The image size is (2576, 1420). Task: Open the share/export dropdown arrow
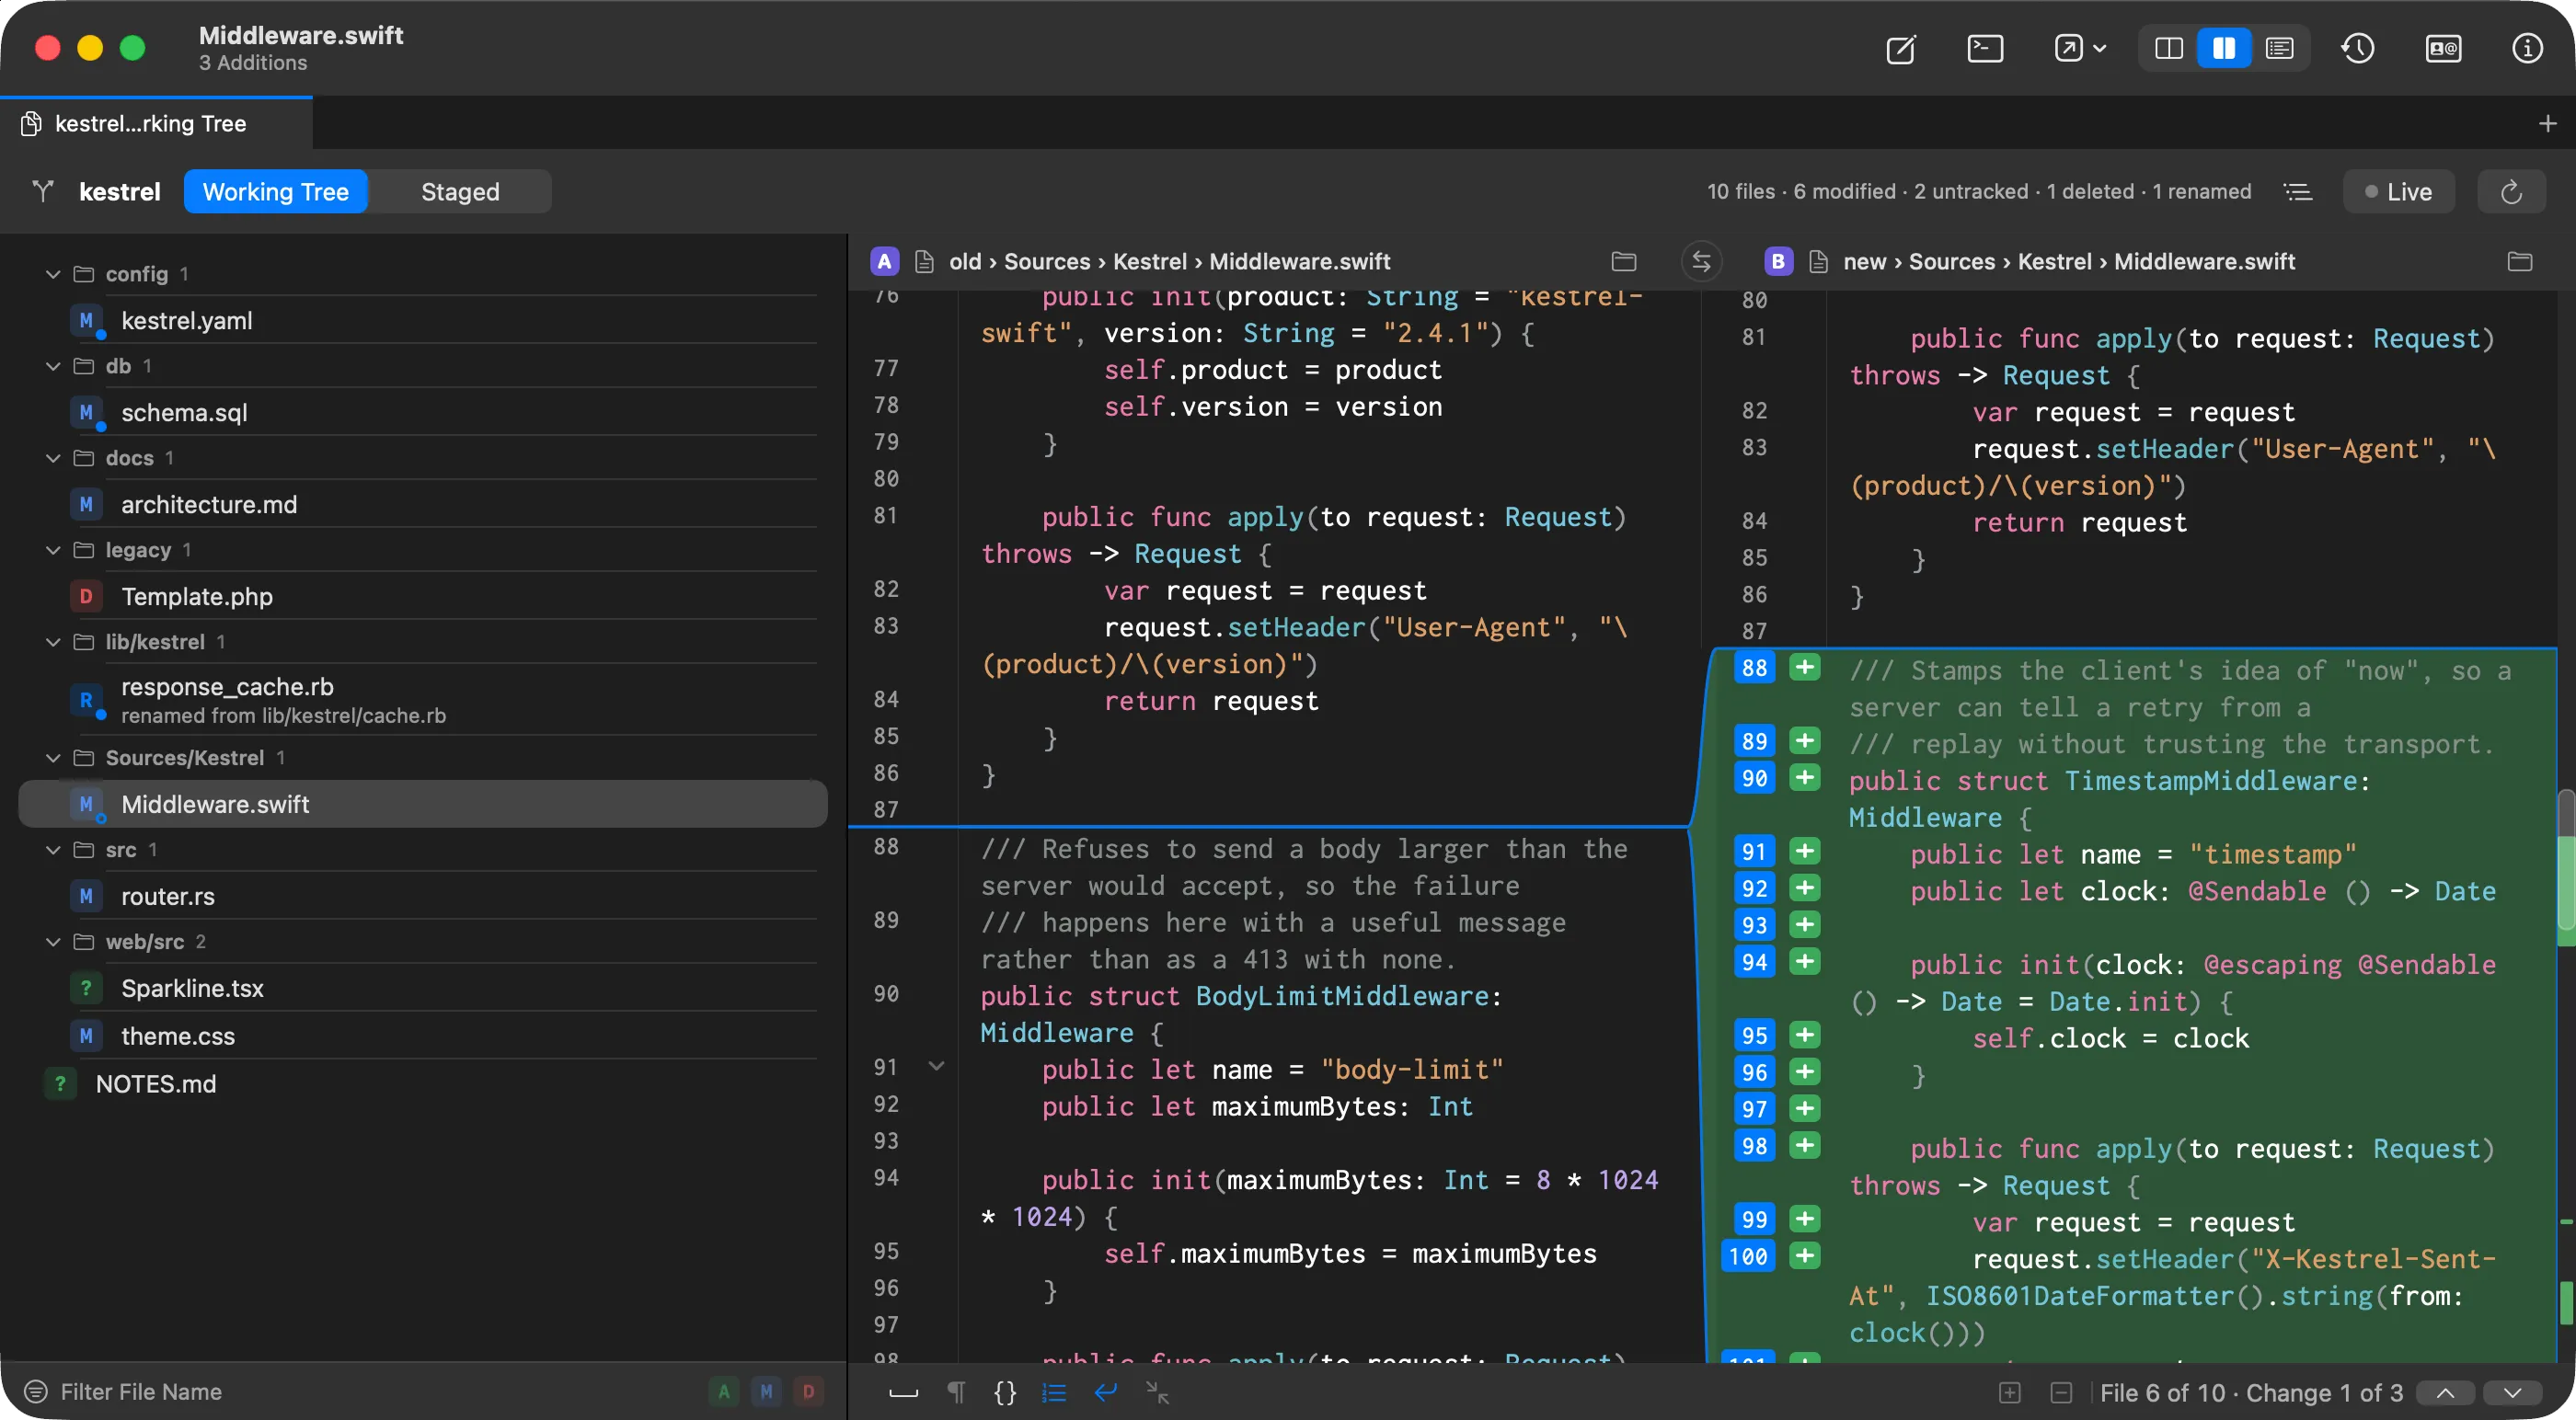pyautogui.click(x=2099, y=48)
